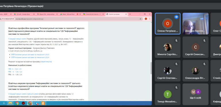Open the 'РМ - 4 - 126 / 23' plan
This screenshot has width=221, height=107.
point(15,72)
